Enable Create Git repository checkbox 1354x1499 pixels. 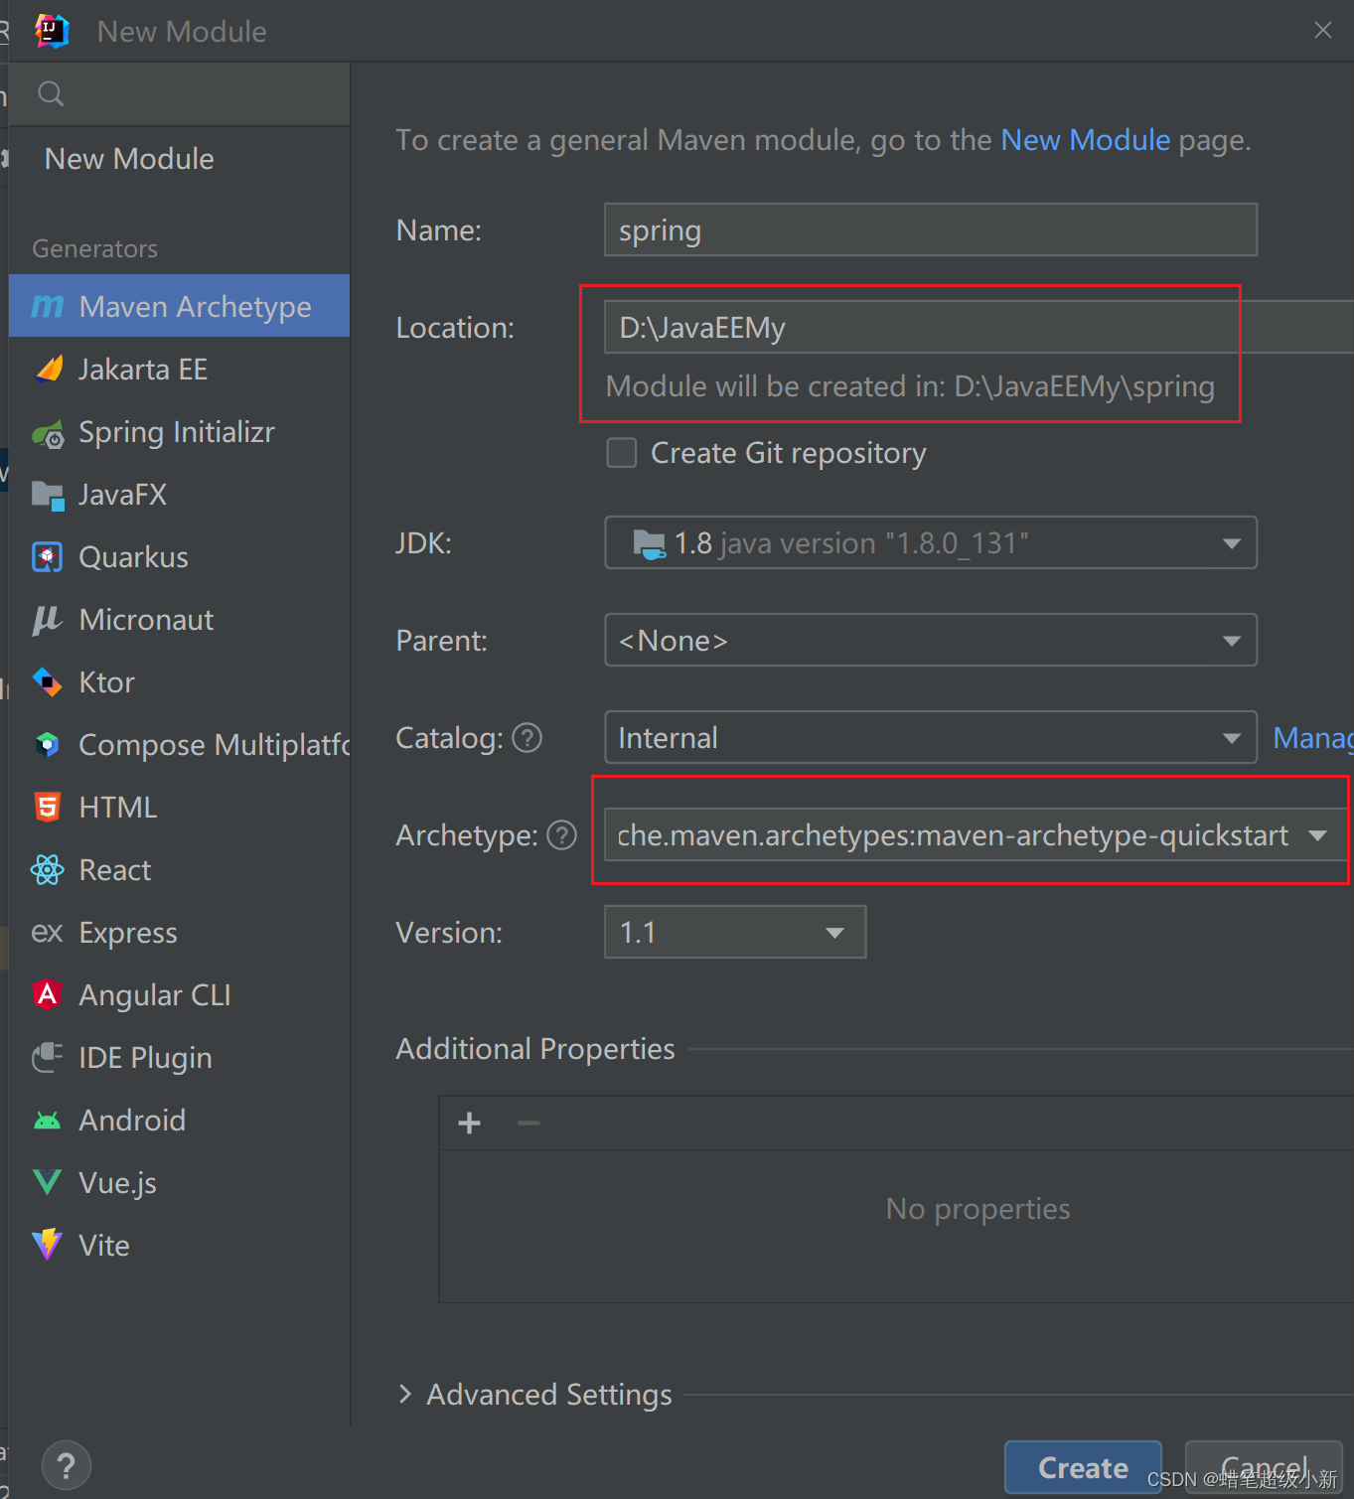[622, 453]
